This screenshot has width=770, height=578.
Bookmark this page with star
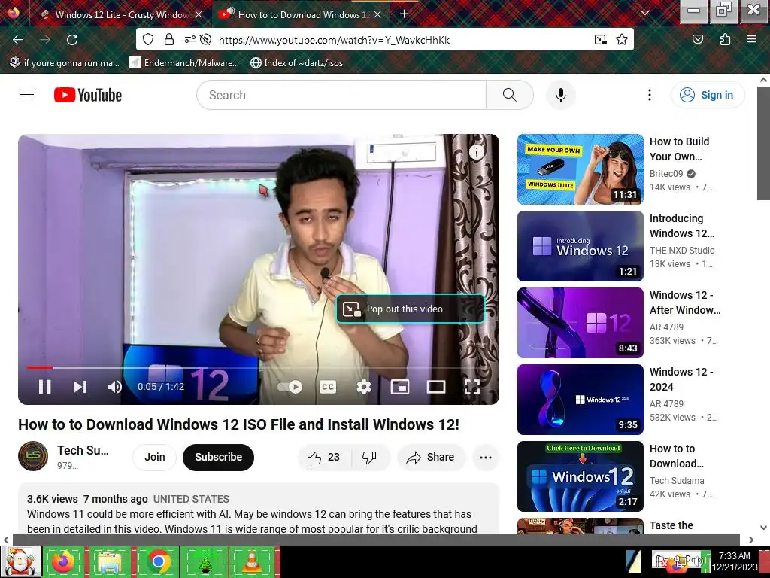coord(622,39)
